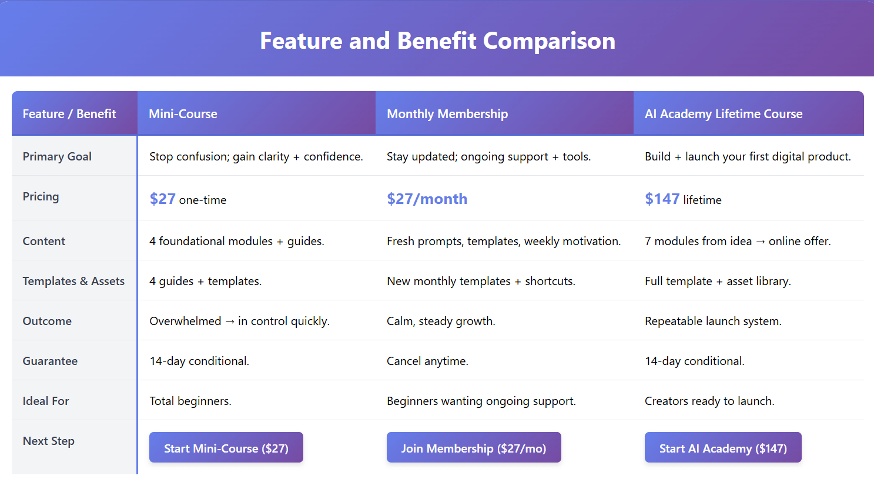
Task: Select the Repeatable launch system outcome cell
Action: tap(712, 321)
